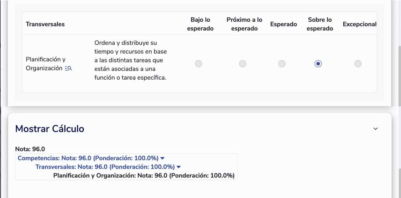Click the "Excepcional" column header
Image resolution: width=401 pixels, height=198 pixels.
[x=359, y=24]
